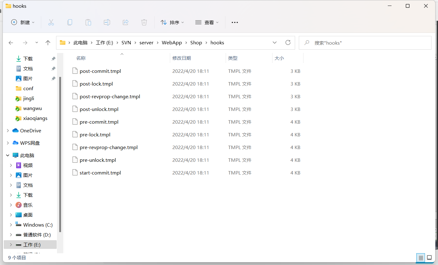Open pinned 文档 in quick access
This screenshot has width=438, height=265.
pyautogui.click(x=28, y=68)
